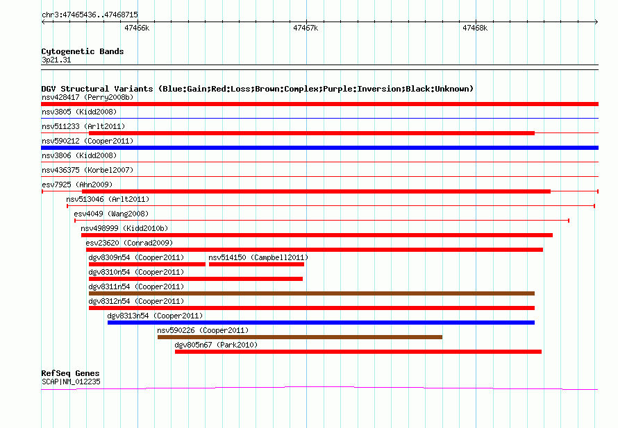This screenshot has width=618, height=428.
Task: Select the red bar under nsv511233
Action: 311,133
